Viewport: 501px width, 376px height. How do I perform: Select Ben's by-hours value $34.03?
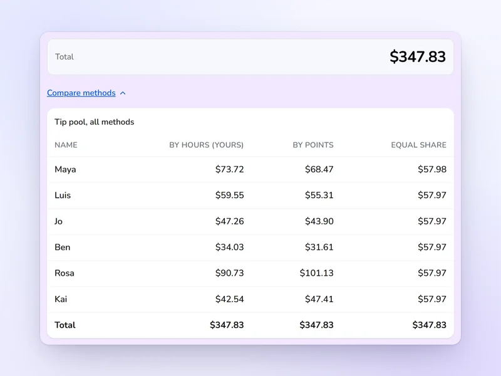pyautogui.click(x=229, y=247)
